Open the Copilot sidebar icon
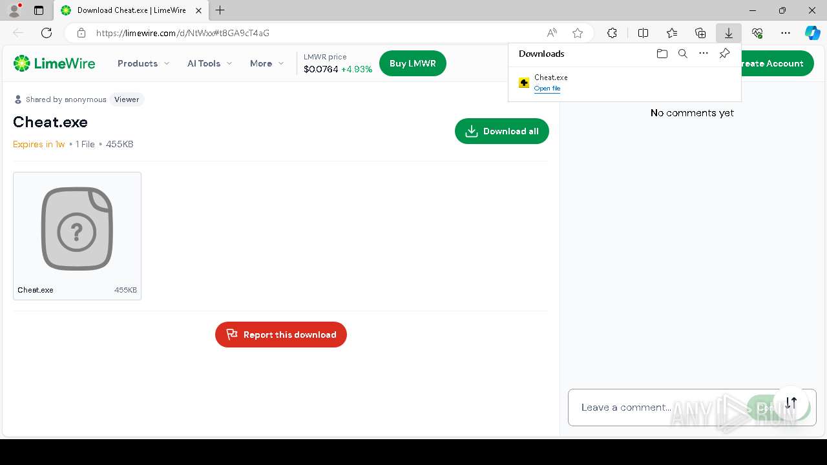 coord(812,33)
